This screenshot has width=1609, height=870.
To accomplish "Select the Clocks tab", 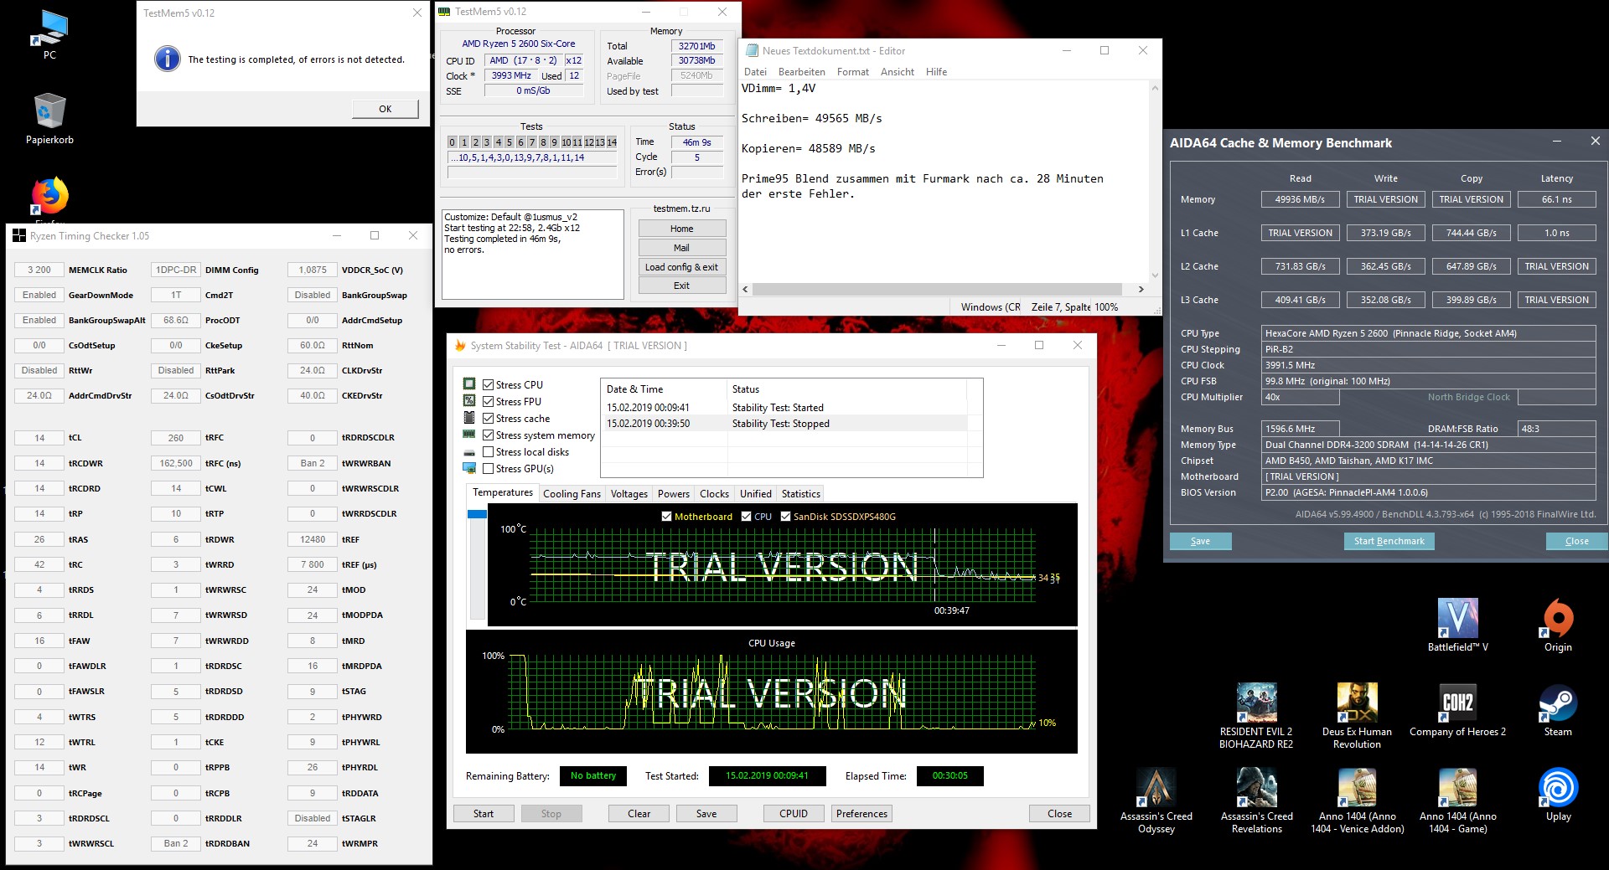I will click(x=714, y=494).
